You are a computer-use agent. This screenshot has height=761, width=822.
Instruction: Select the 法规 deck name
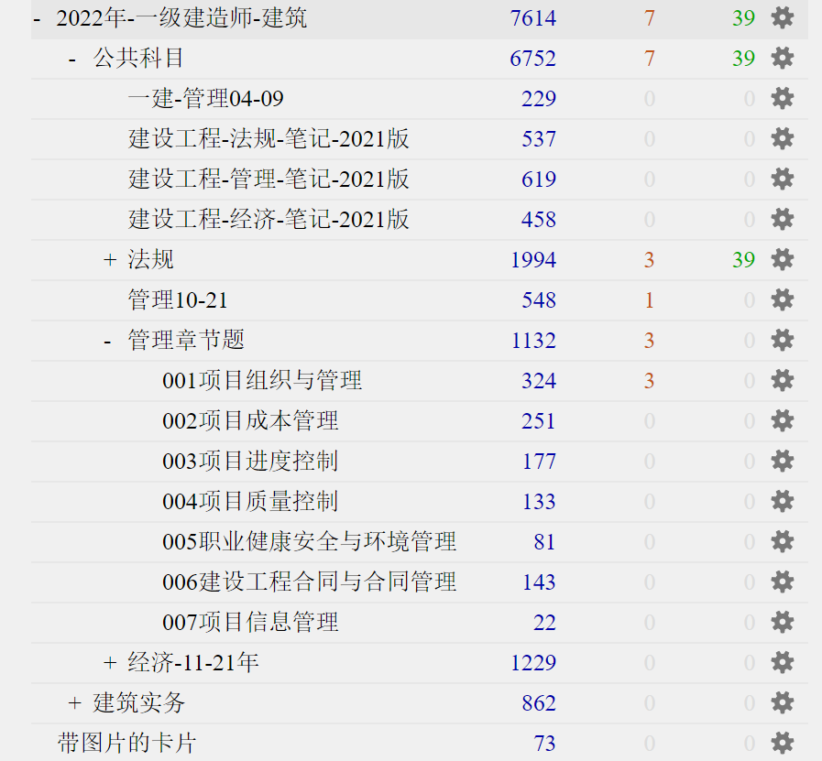[x=150, y=260]
